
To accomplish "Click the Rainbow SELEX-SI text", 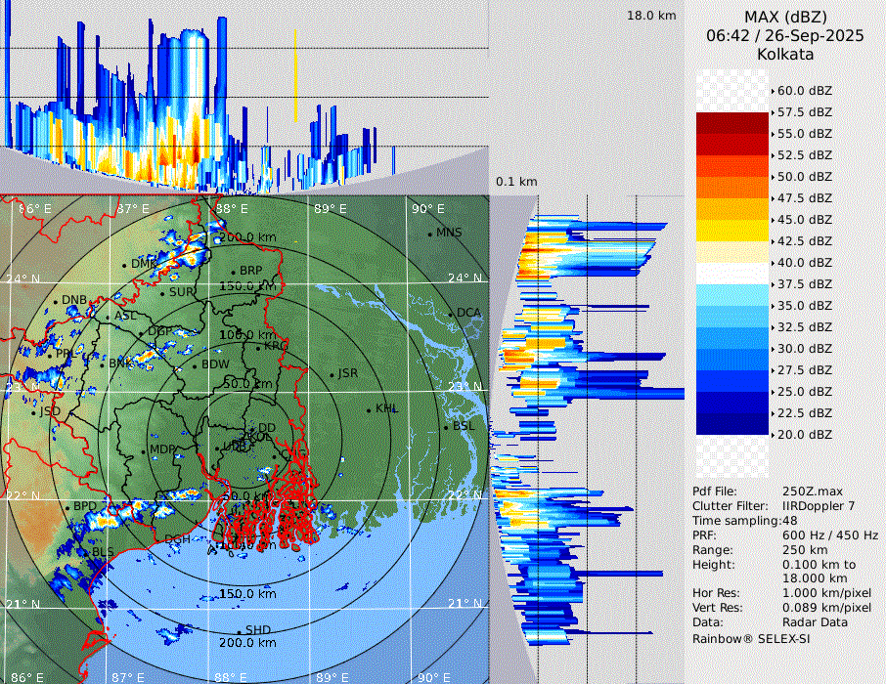I will pos(751,639).
